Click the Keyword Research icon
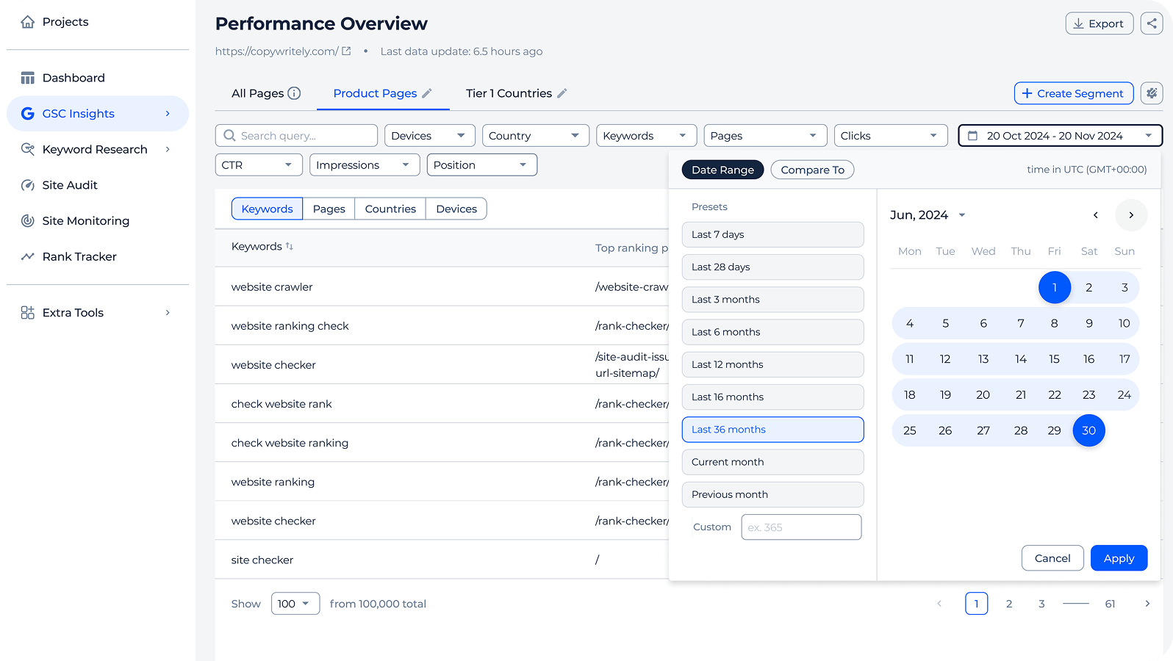Screen dimensions: 1173x661 pos(28,149)
